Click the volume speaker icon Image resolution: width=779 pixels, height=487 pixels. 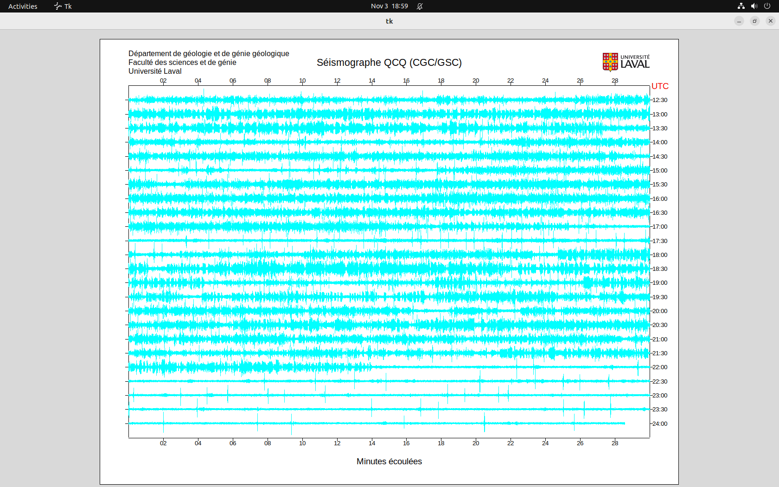pos(754,6)
